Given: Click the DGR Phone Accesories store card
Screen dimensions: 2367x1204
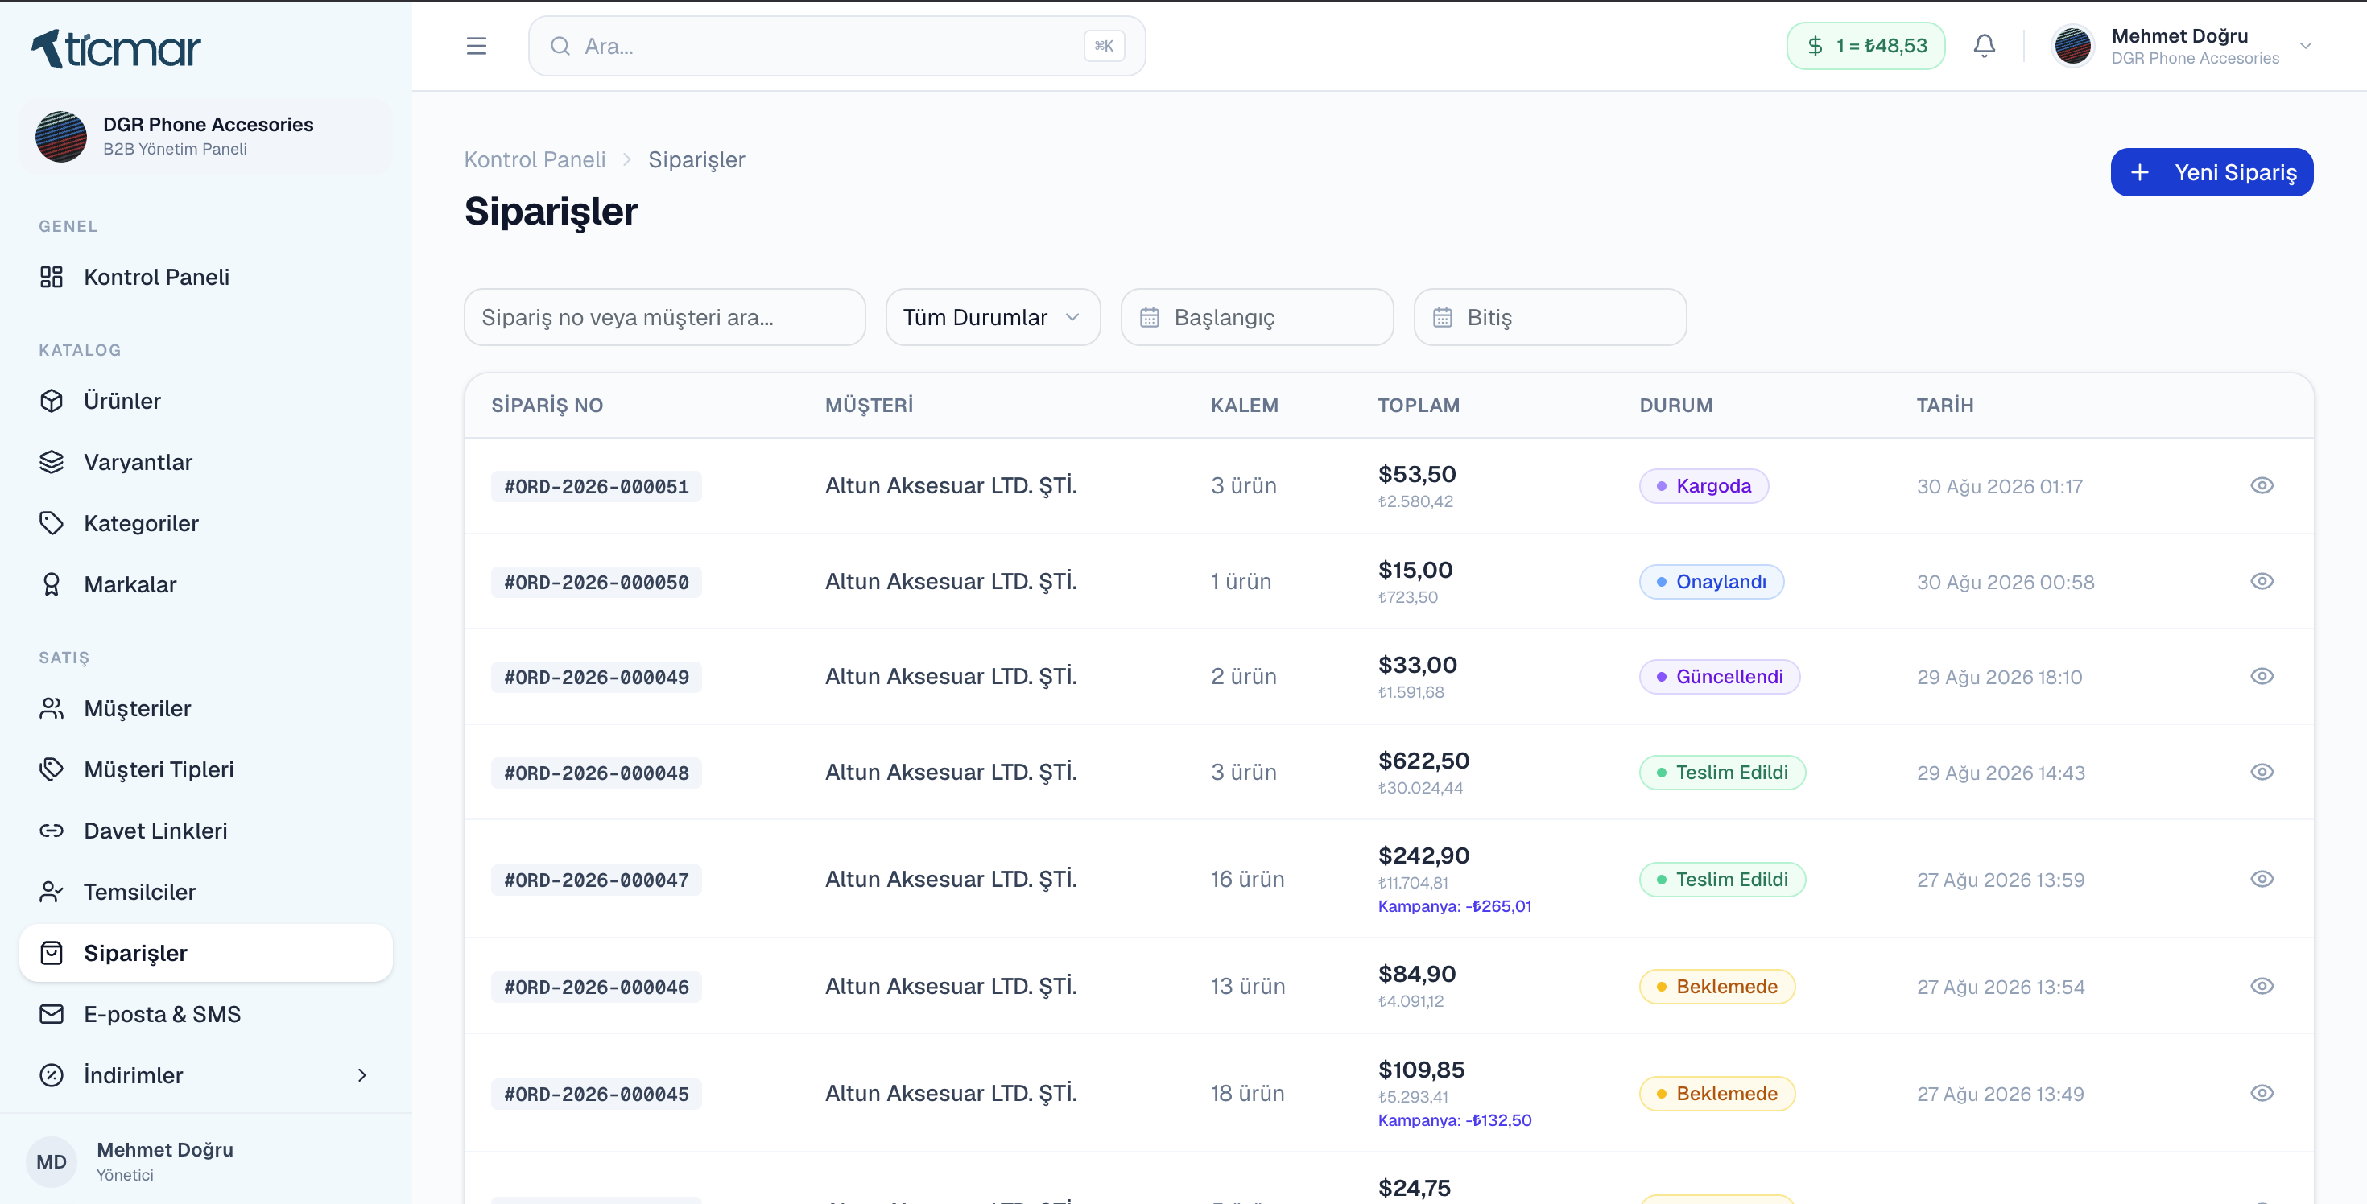Looking at the screenshot, I should [206, 136].
